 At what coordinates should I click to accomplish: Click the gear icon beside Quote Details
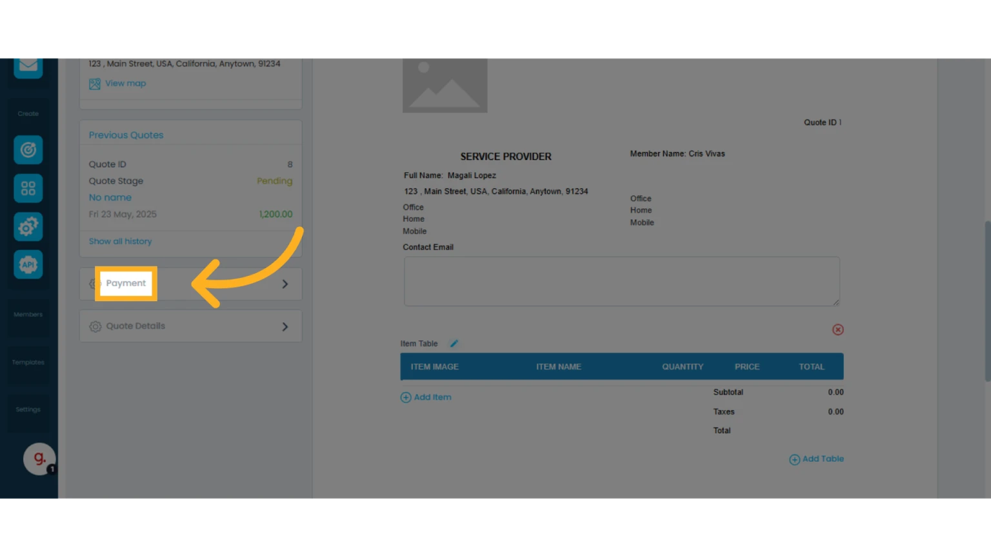[95, 327]
